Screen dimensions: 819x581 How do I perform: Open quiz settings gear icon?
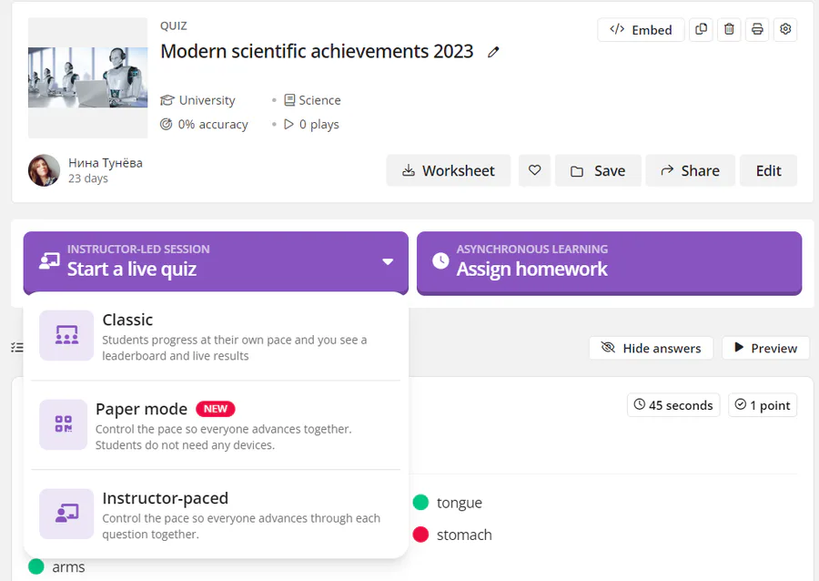pyautogui.click(x=785, y=29)
